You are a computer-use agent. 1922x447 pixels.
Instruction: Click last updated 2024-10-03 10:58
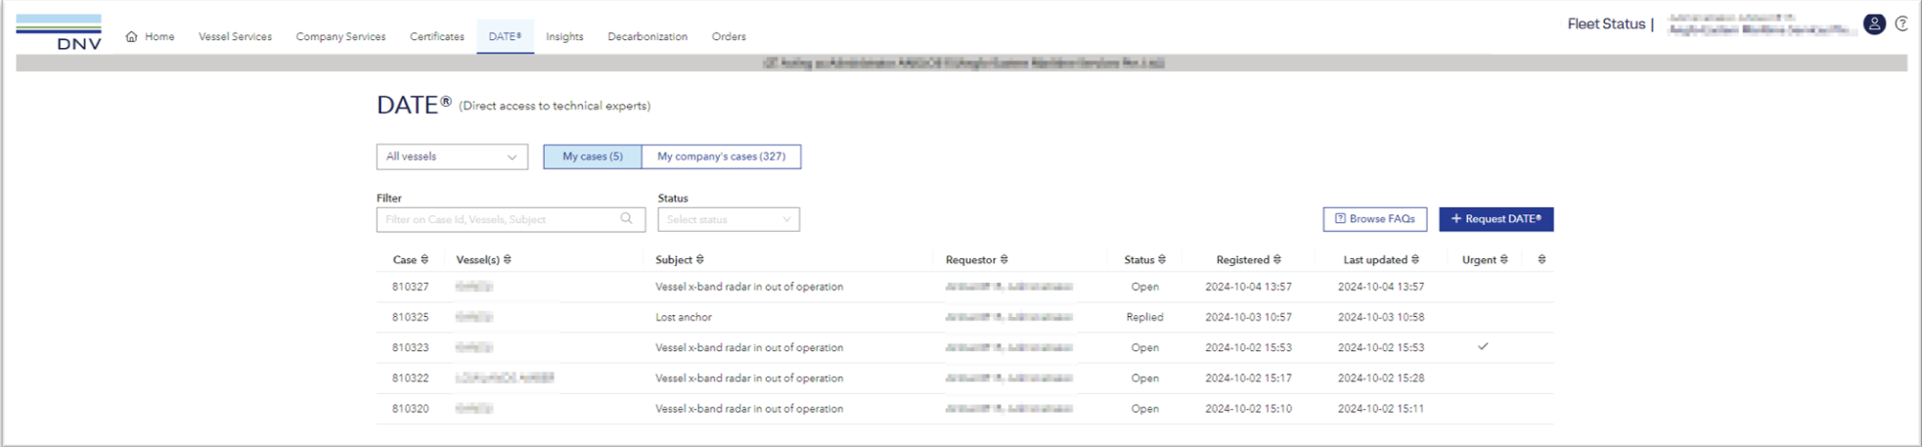coord(1381,317)
